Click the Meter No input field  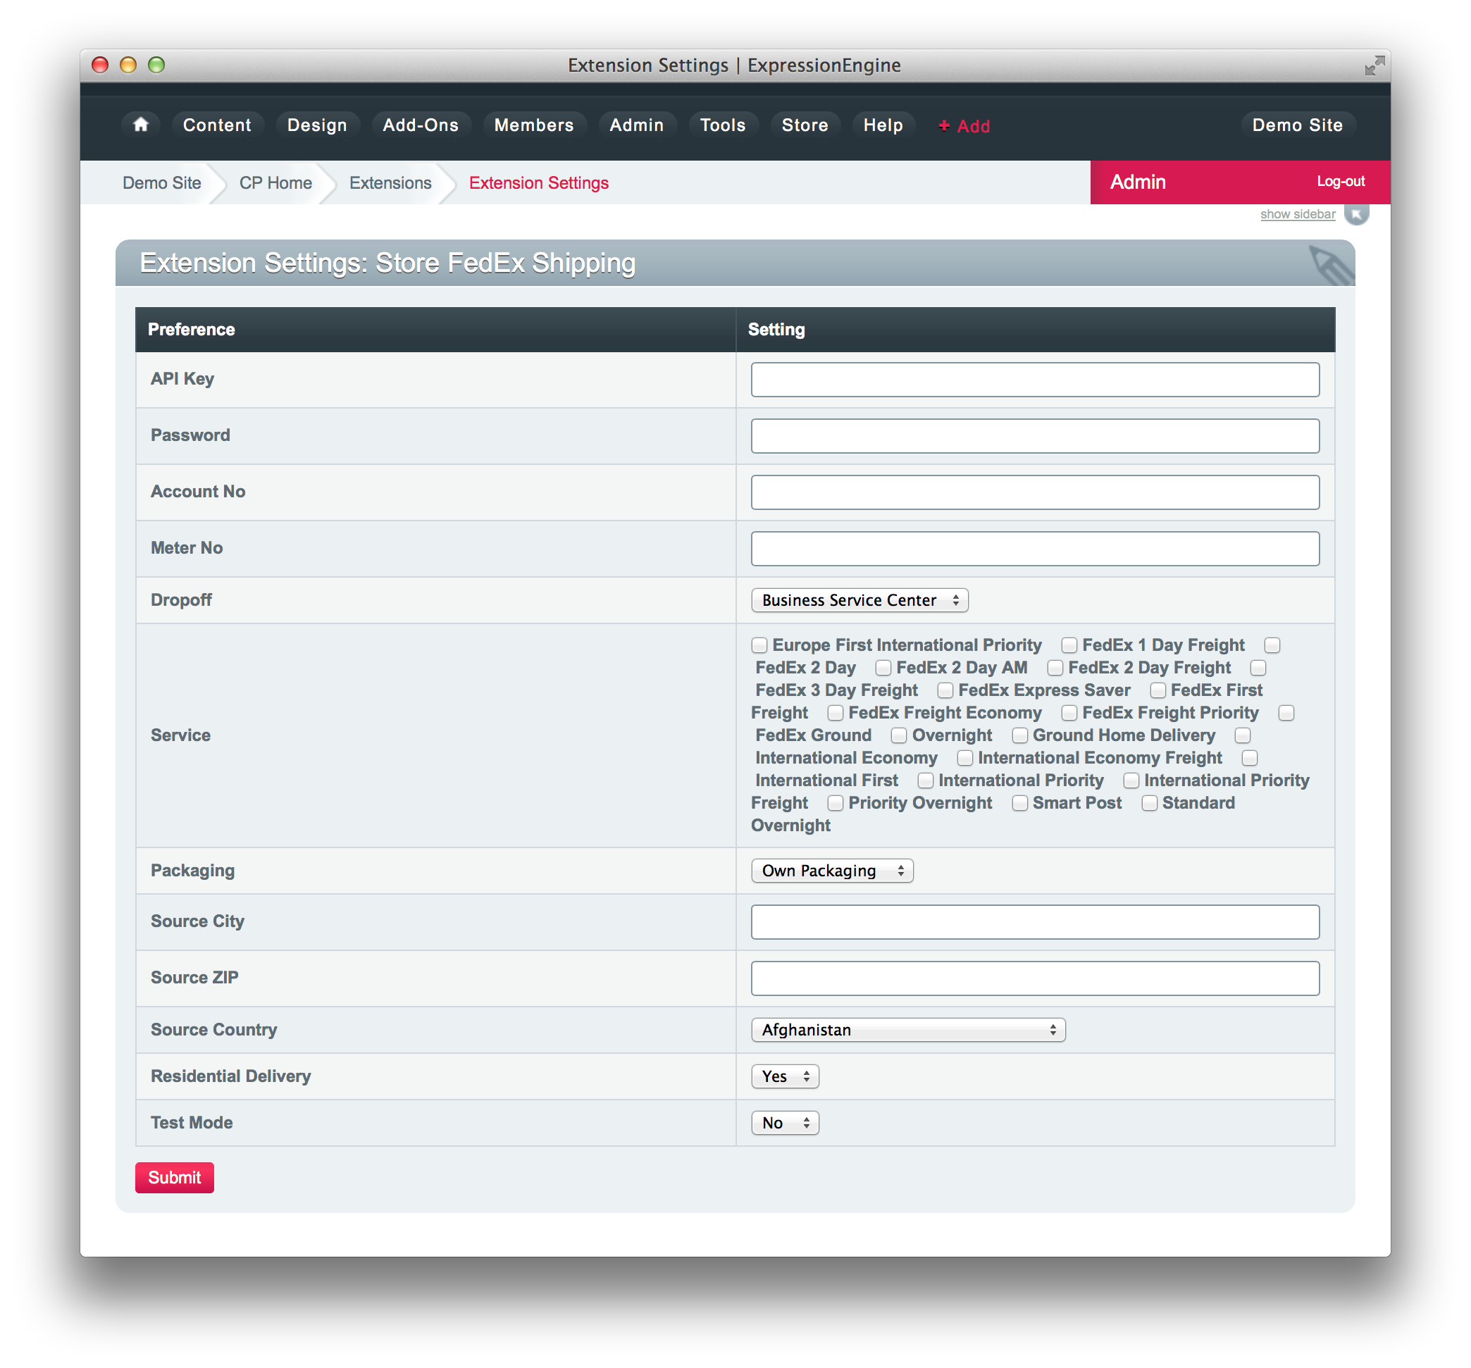pyautogui.click(x=1034, y=548)
